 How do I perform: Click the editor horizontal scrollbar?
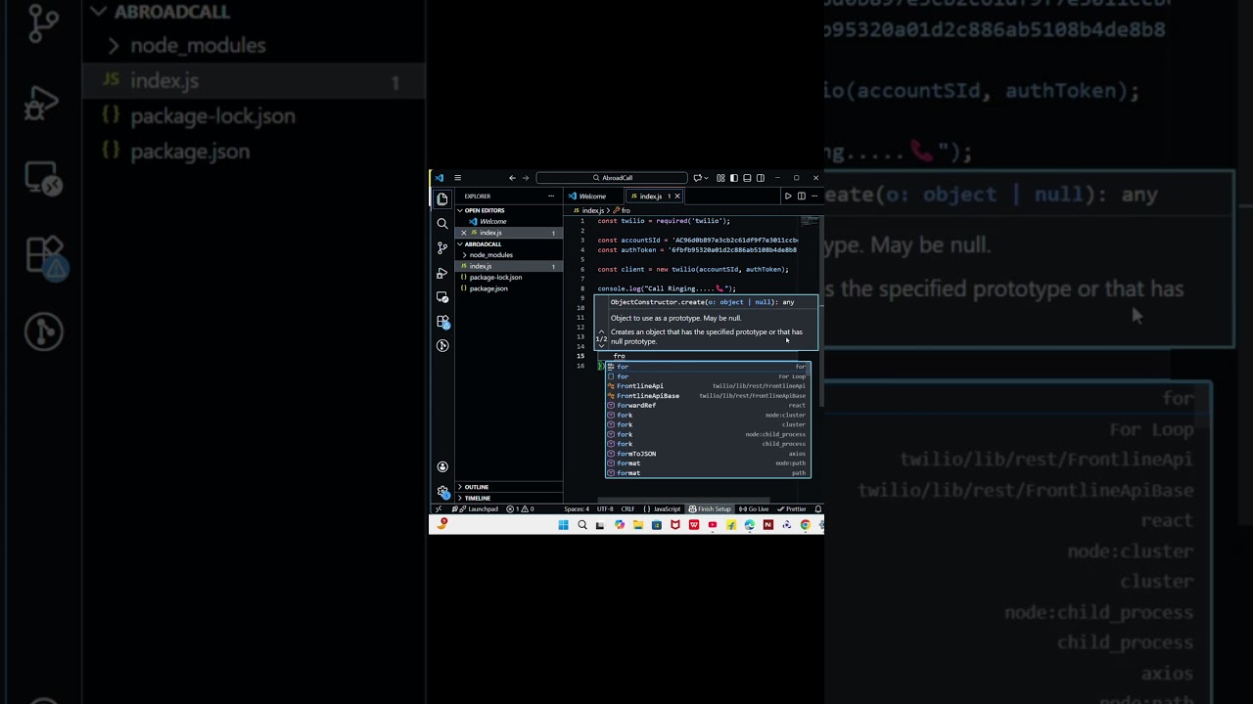pos(683,501)
